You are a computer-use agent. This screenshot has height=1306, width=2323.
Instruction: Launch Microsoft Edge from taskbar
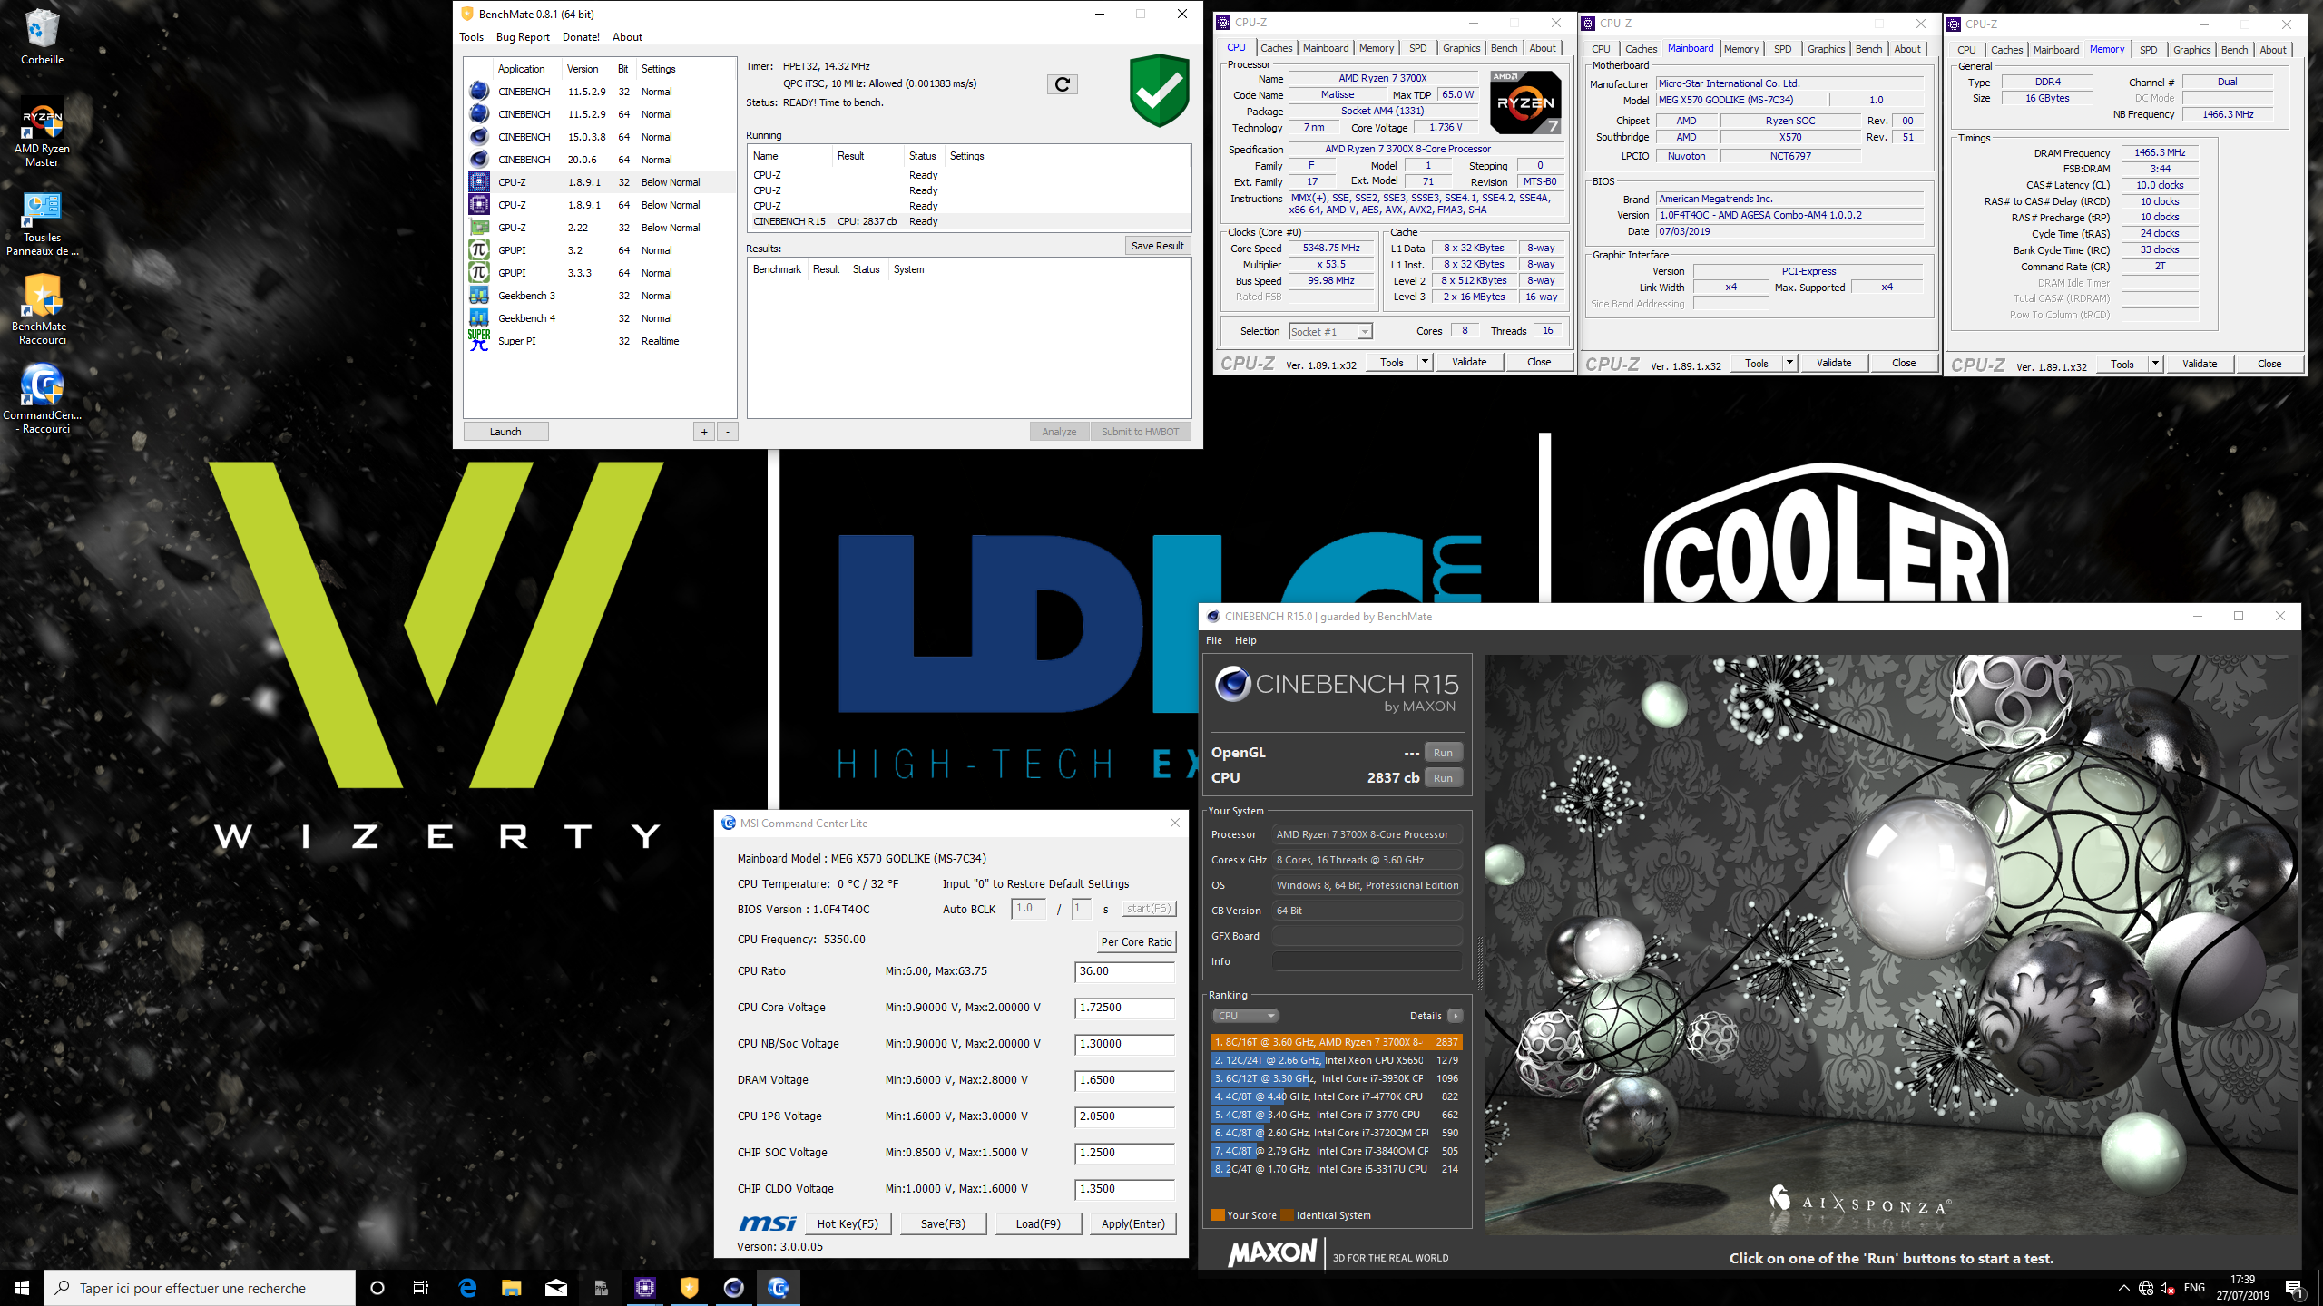[x=467, y=1288]
